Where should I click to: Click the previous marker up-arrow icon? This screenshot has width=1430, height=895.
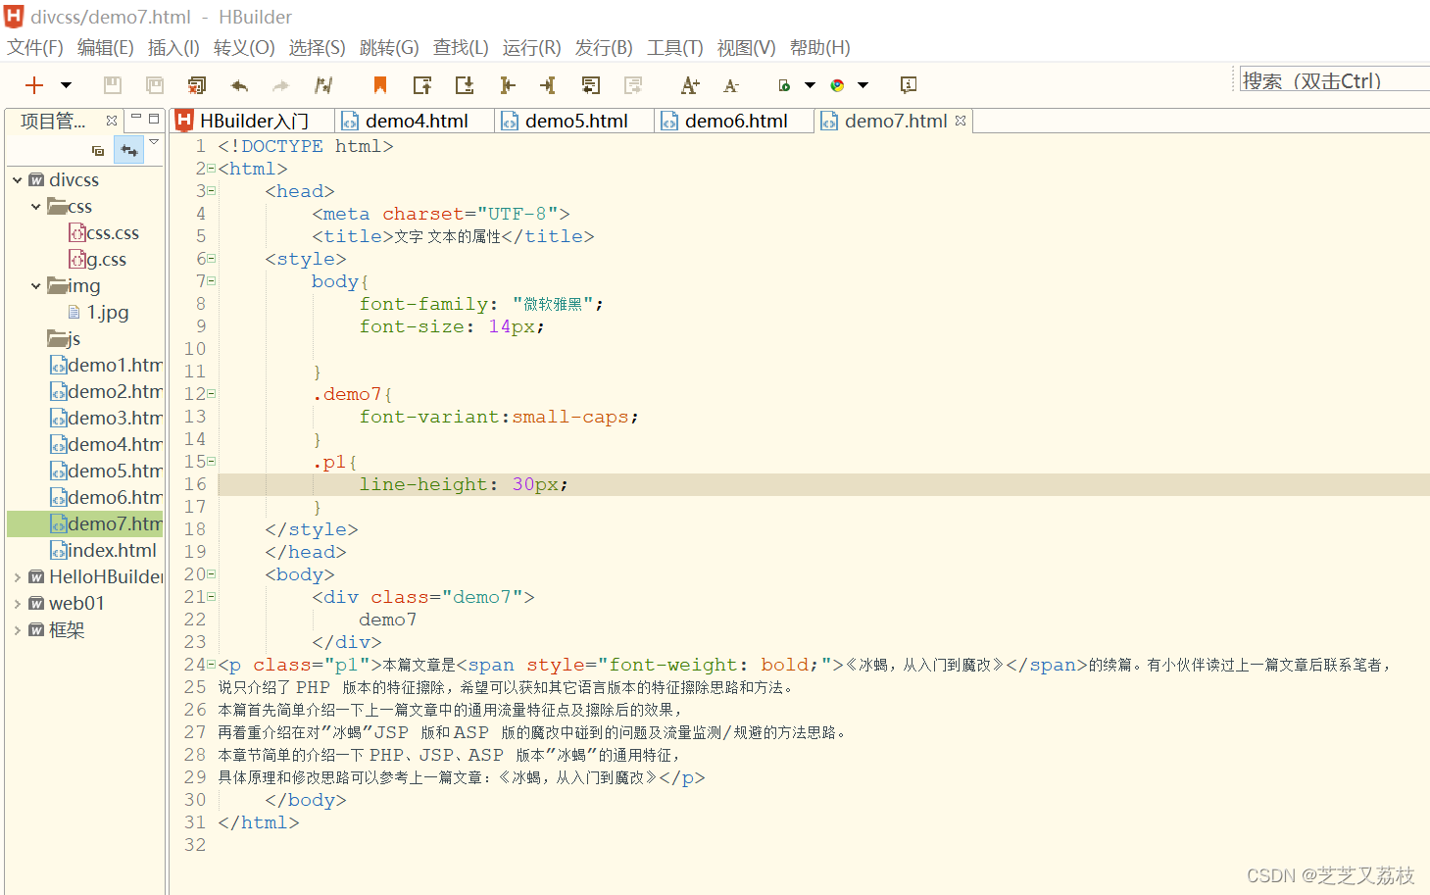(x=422, y=85)
